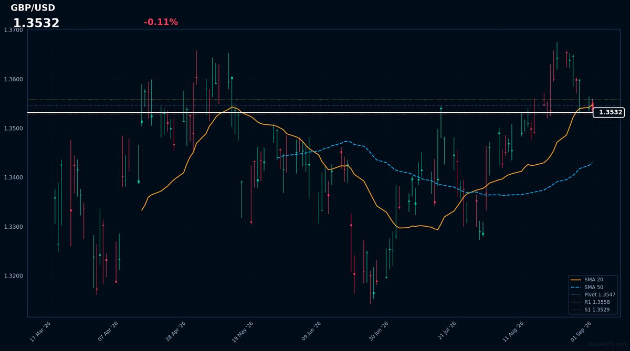Screen dimensions: 630x351
Task: Click the 1.3200 price axis label
Action: coord(13,276)
